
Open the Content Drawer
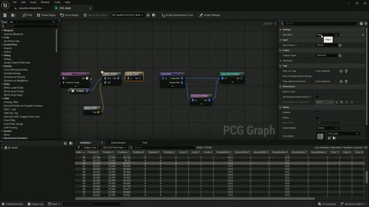[x=13, y=204]
